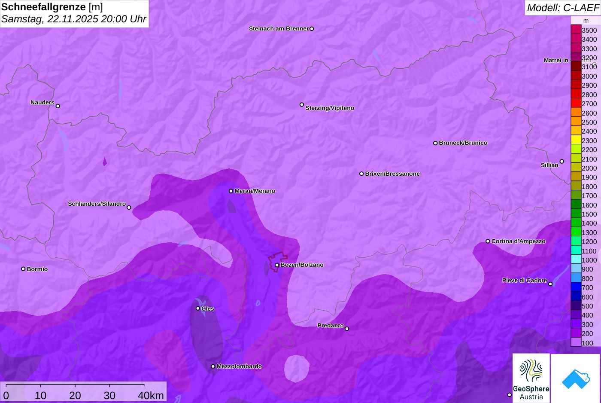Select the Schlanders/Silandro marker dot

point(129,208)
